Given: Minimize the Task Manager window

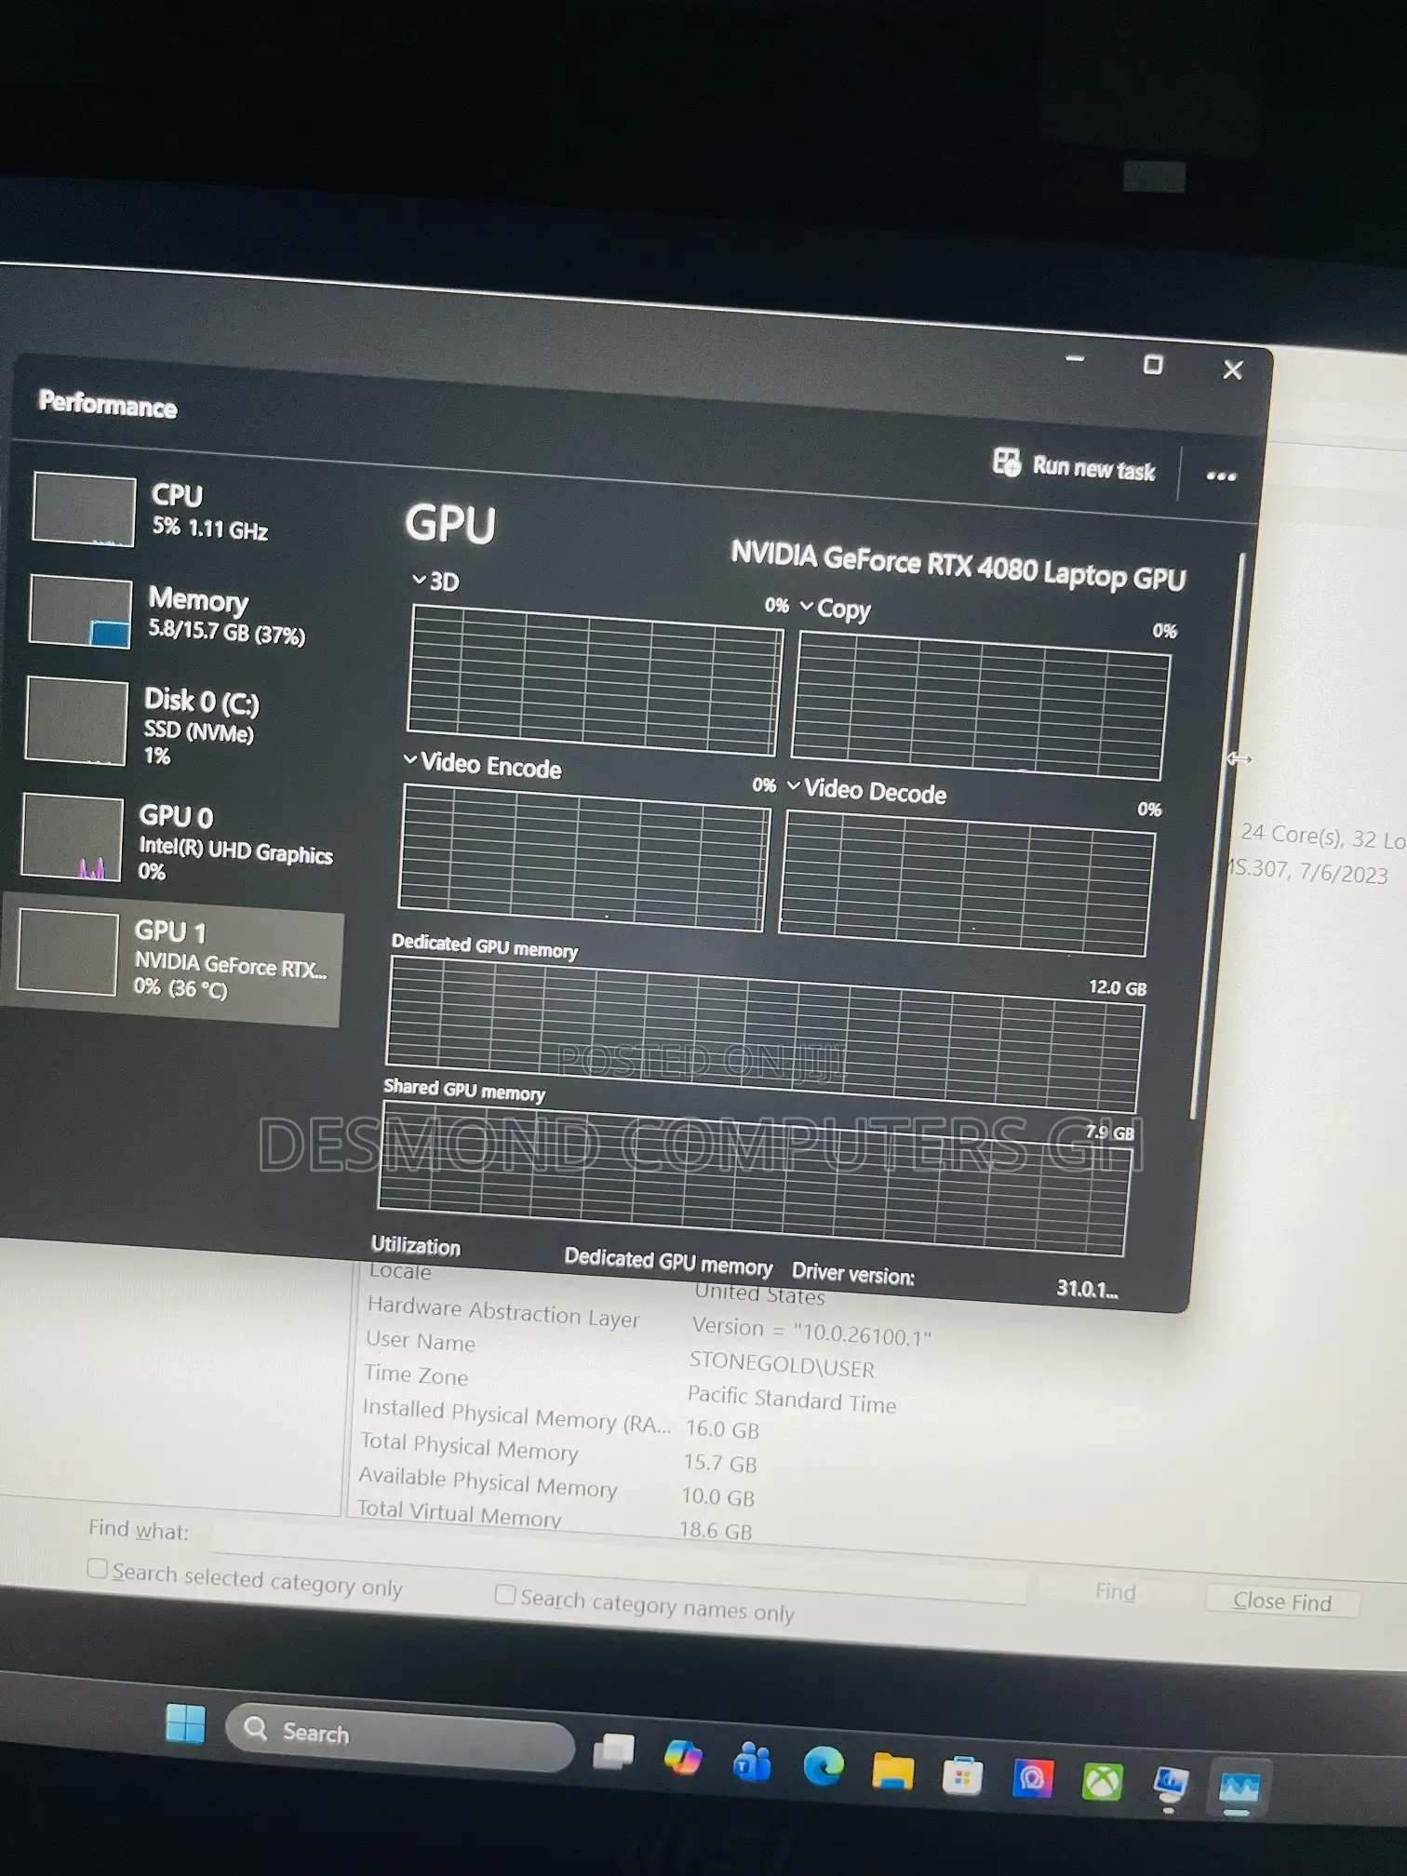Looking at the screenshot, I should 1076,359.
